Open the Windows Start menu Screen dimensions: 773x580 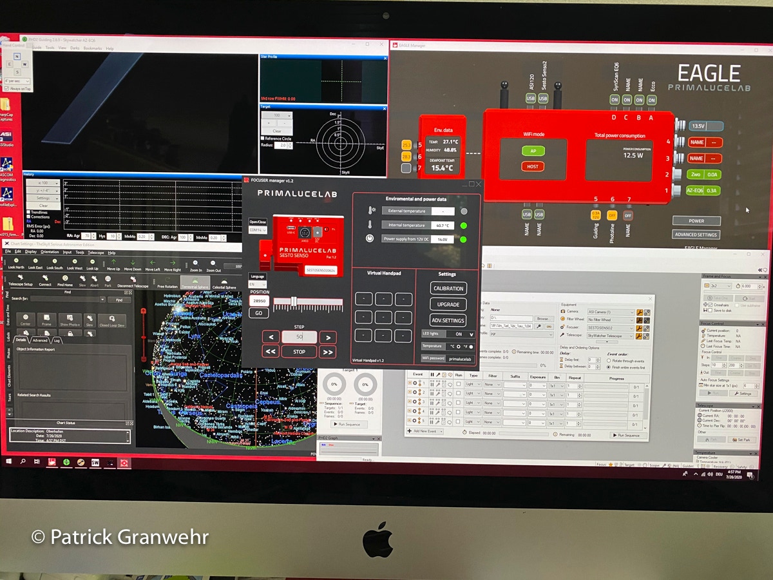coord(9,461)
